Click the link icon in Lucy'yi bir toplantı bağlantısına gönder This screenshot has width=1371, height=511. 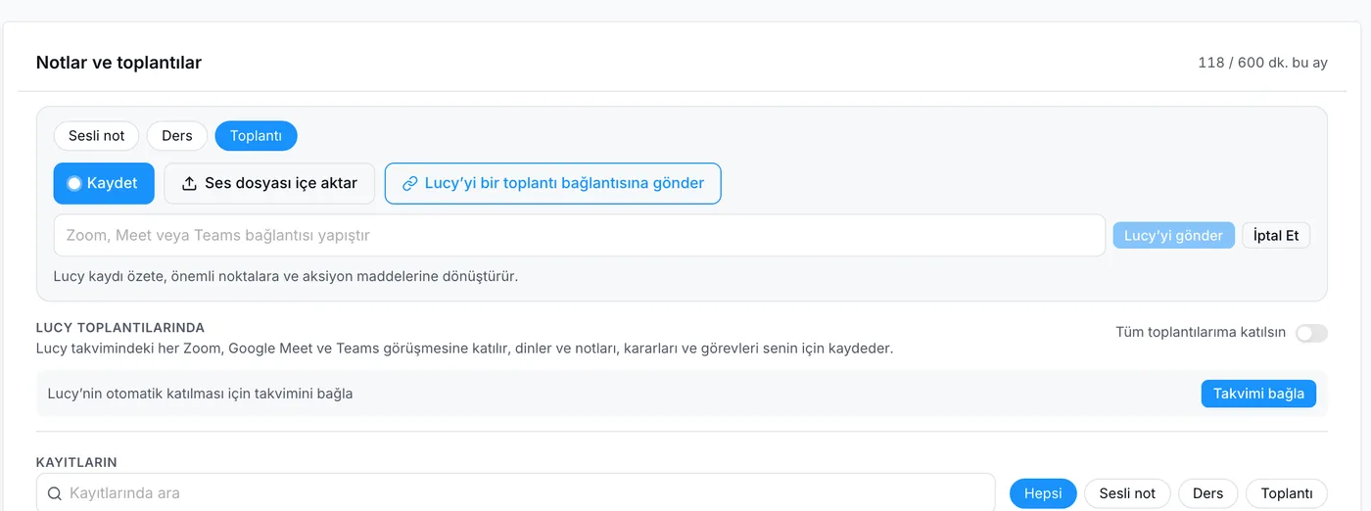coord(410,183)
